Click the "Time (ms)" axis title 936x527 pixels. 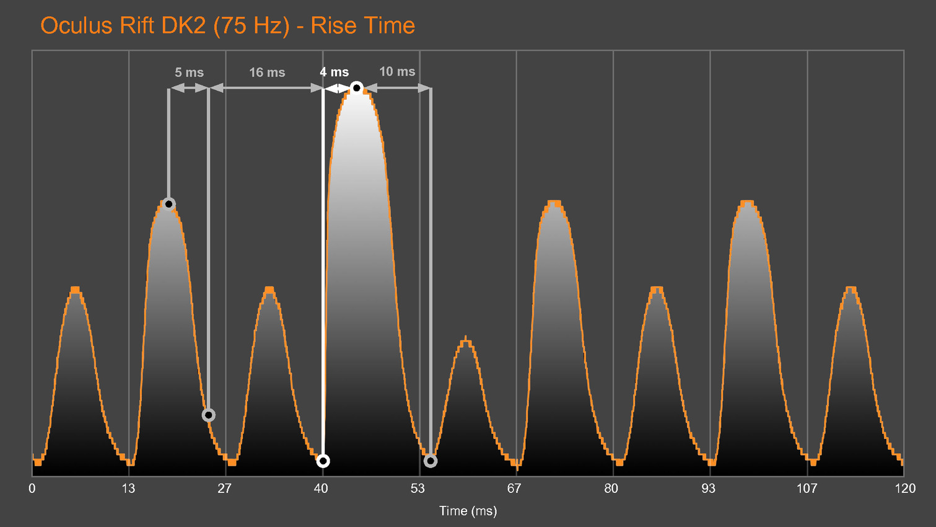468,511
